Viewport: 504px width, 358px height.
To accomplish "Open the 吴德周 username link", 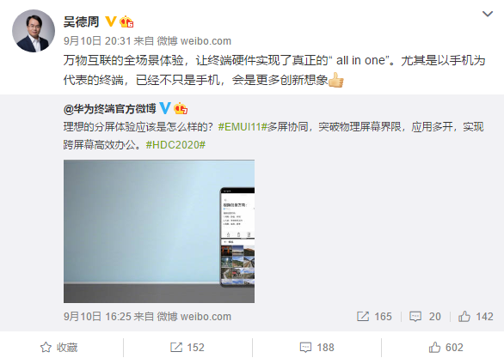I will (81, 21).
